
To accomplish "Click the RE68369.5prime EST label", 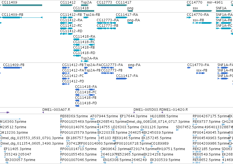I will (x=74, y=116).
